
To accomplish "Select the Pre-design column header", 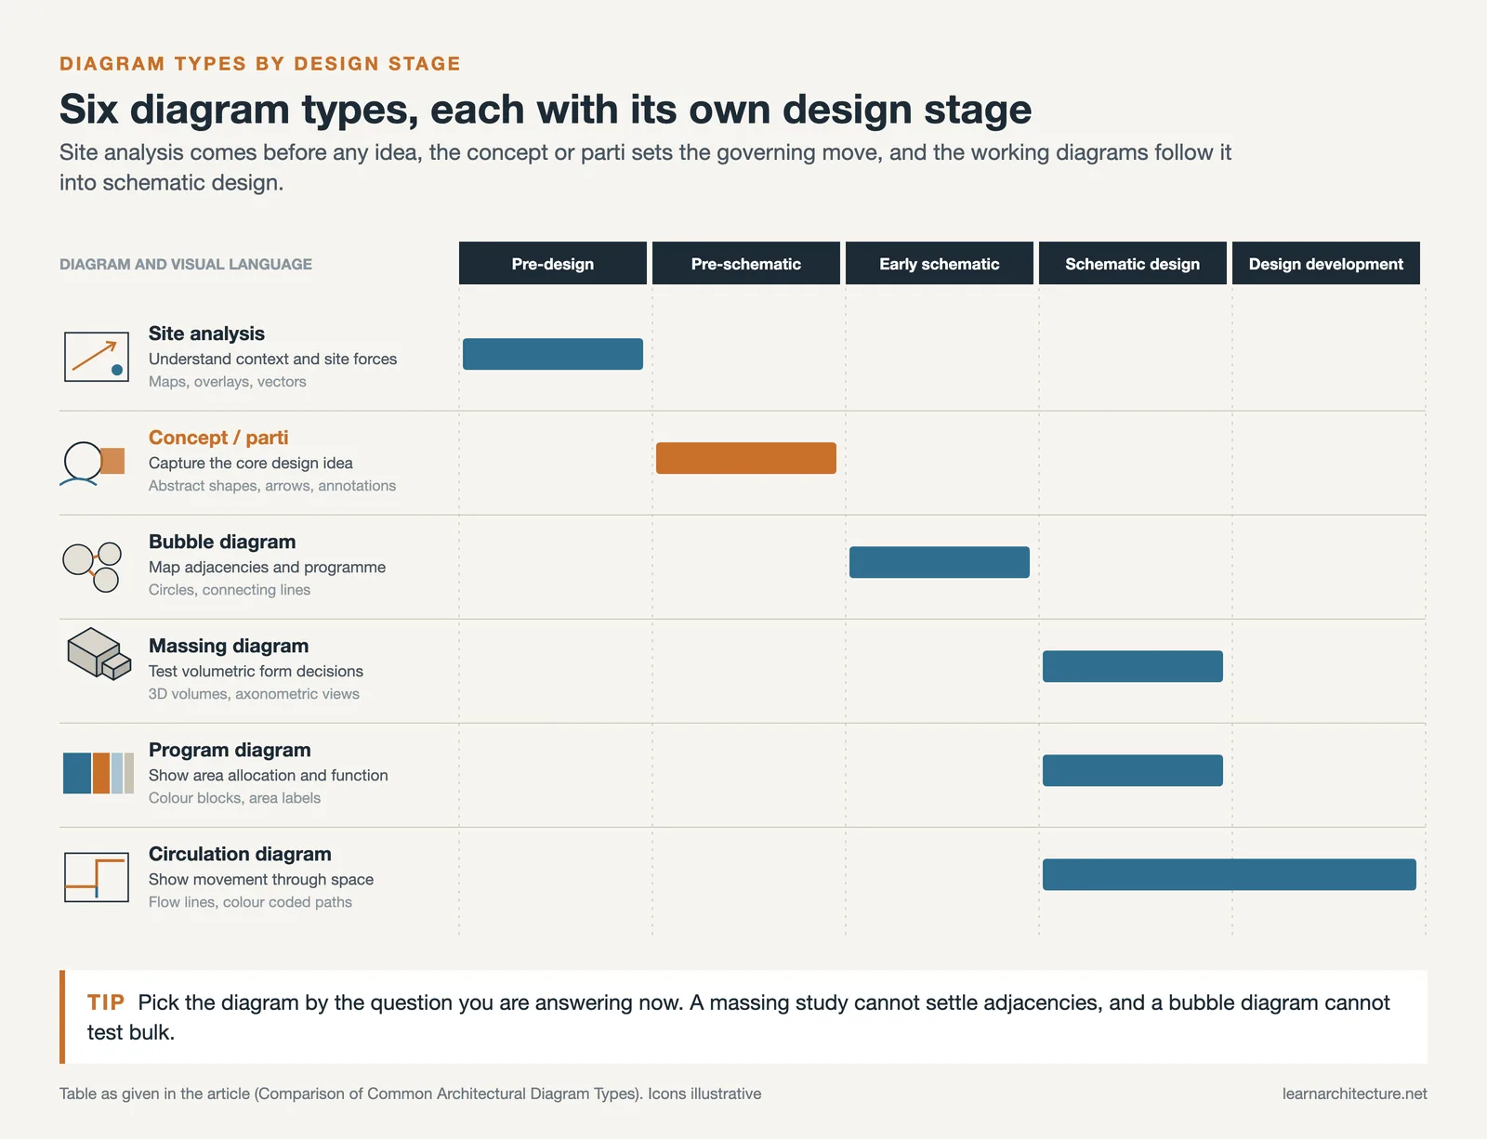I will [x=553, y=263].
